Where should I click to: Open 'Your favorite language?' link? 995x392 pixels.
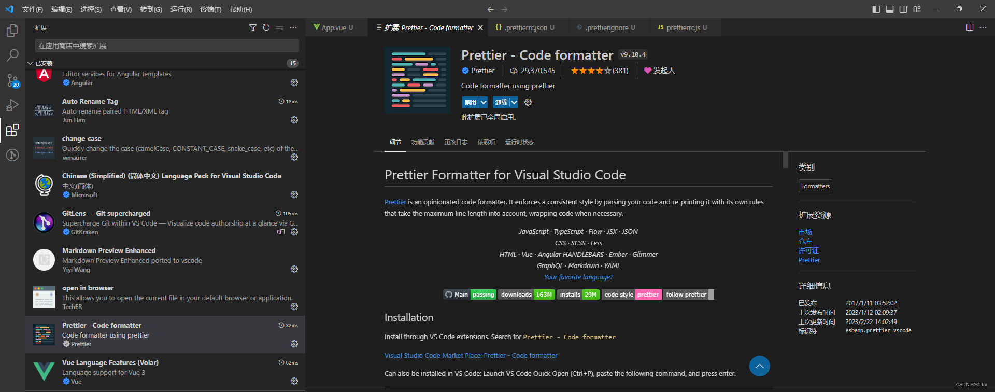[x=578, y=277]
